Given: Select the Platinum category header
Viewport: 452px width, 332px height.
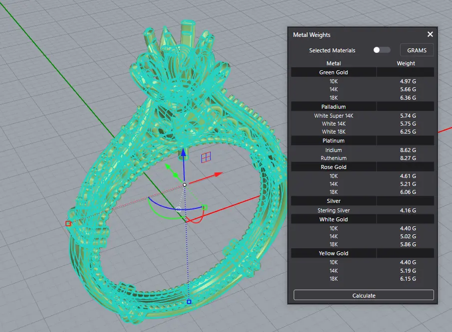Looking at the screenshot, I should click(334, 141).
